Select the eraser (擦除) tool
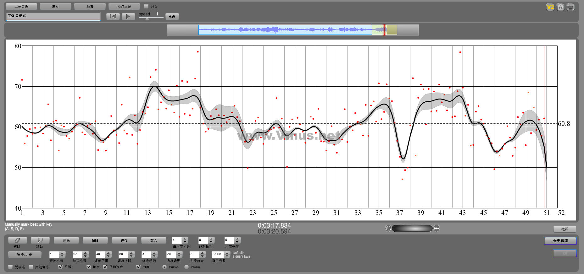Screen dimensions: 584x274 (x=17, y=240)
